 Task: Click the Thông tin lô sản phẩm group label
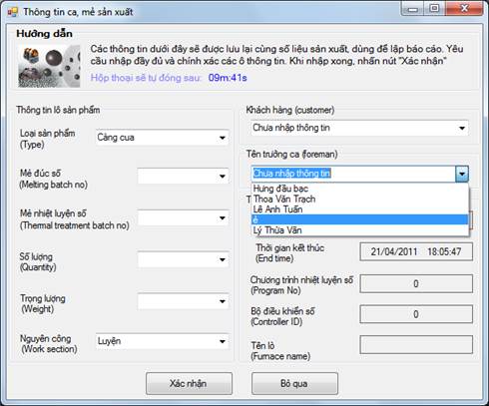point(58,110)
